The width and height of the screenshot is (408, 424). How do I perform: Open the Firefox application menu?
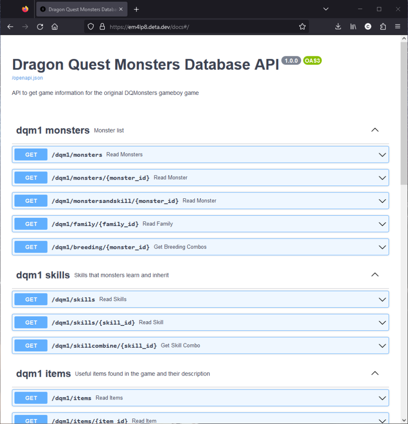[398, 26]
